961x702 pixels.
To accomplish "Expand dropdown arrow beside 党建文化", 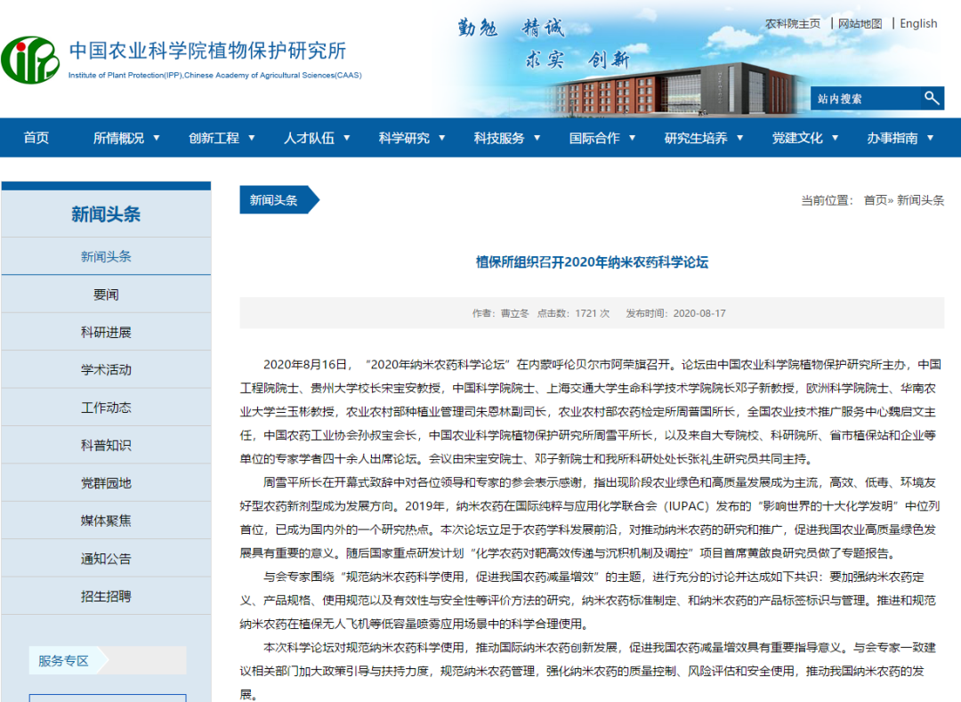I will click(835, 138).
